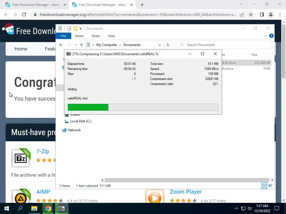The image size is (286, 214).
Task: Select the 0 KB archive row
Action: (x=246, y=69)
